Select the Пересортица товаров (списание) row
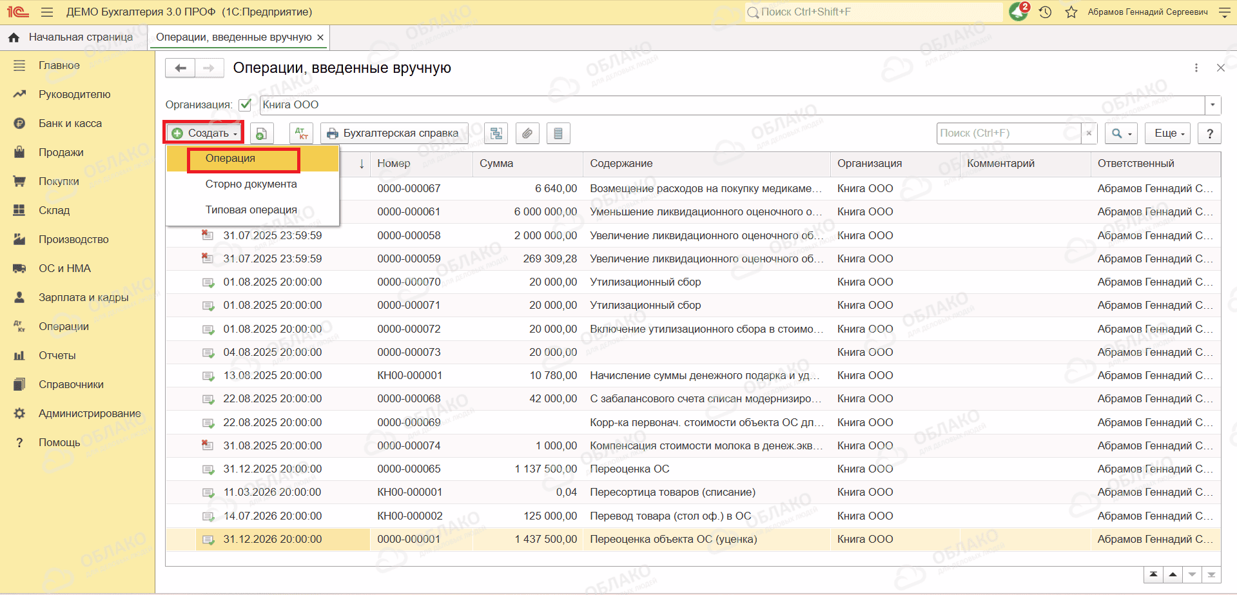 (693, 493)
